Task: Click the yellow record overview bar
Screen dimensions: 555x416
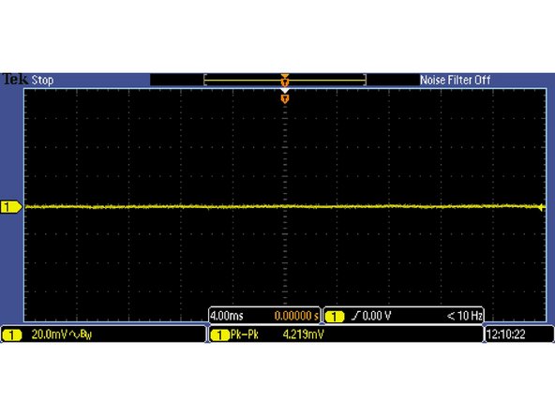Action: (x=285, y=81)
